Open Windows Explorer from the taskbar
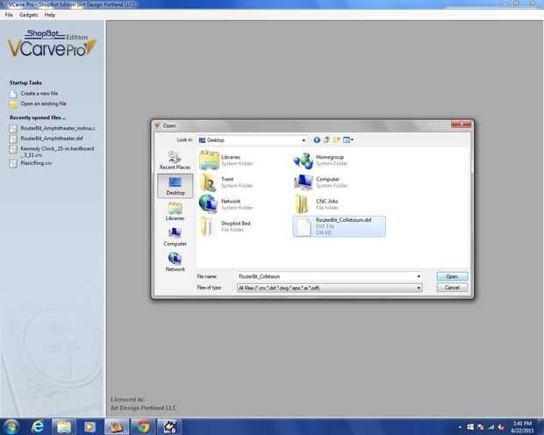The image size is (544, 435). (64, 427)
